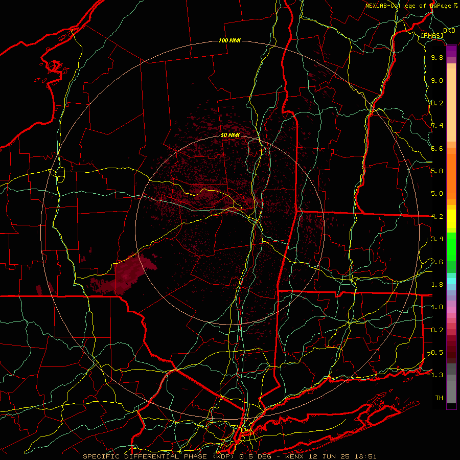Viewport: 460px width, 460px height.
Task: Pick the cyan legend color band
Action: coord(451,281)
